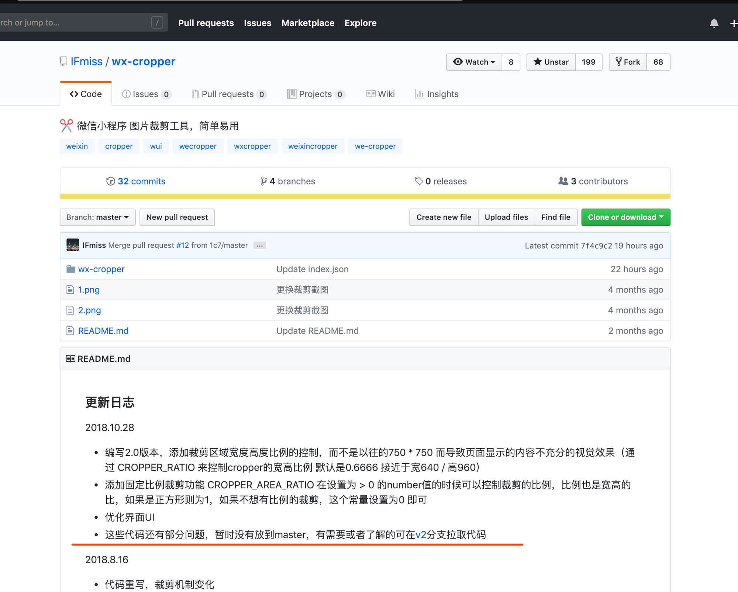
Task: Open the Watch dropdown
Action: tap(474, 62)
